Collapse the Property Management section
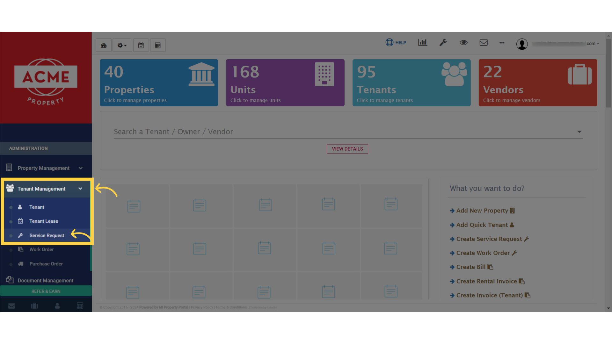The height and width of the screenshot is (344, 612). 43,168
